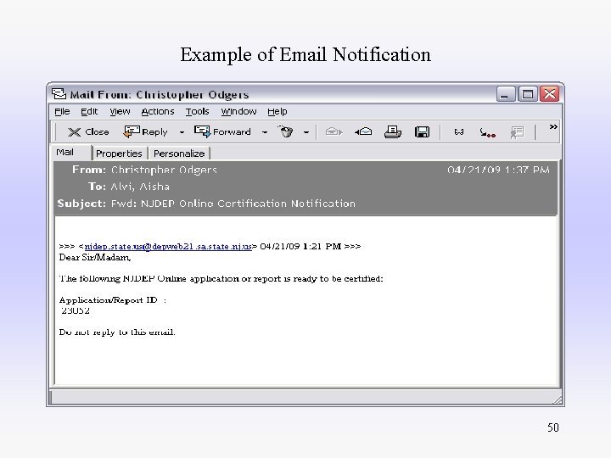Screen dimensions: 611x458
Task: Show more toolbar buttons chevron
Action: coord(553,127)
